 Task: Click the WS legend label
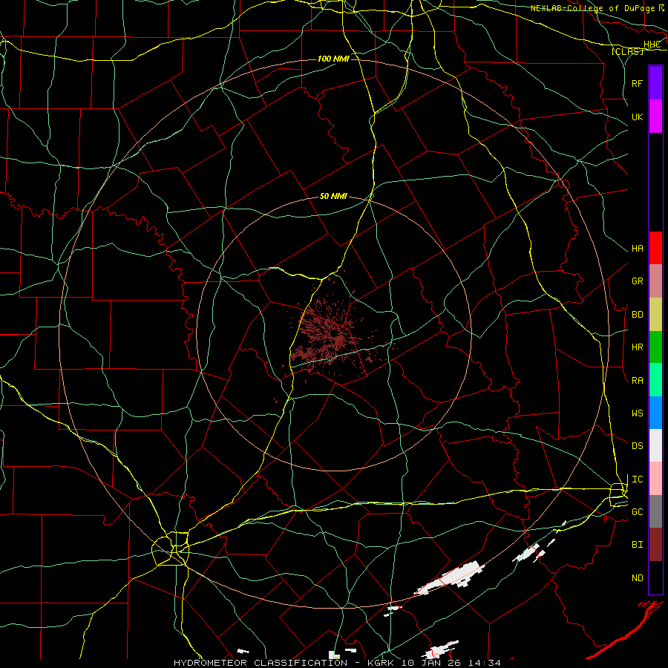pos(637,413)
